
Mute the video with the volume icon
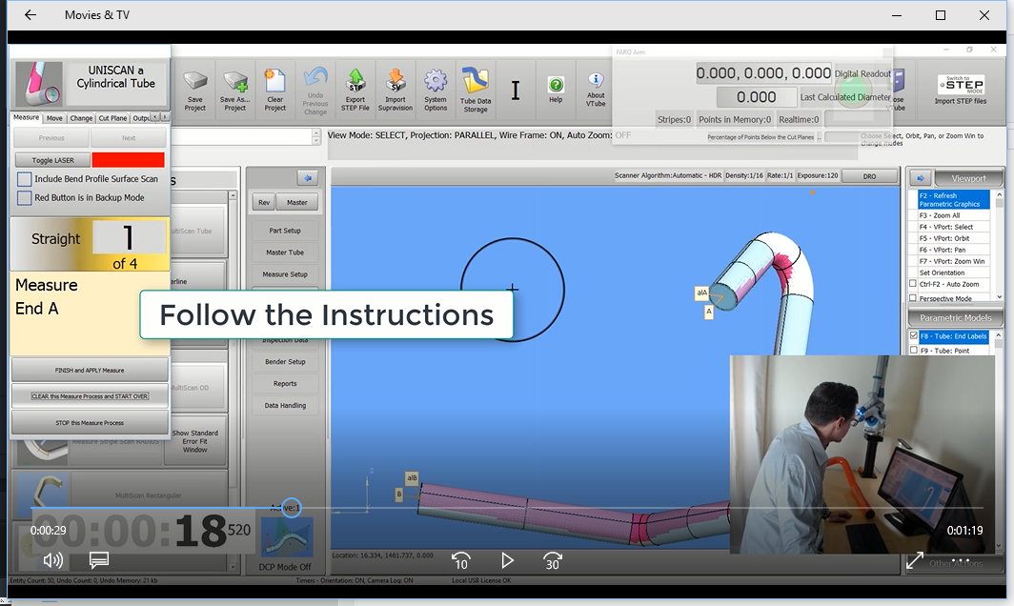point(52,560)
